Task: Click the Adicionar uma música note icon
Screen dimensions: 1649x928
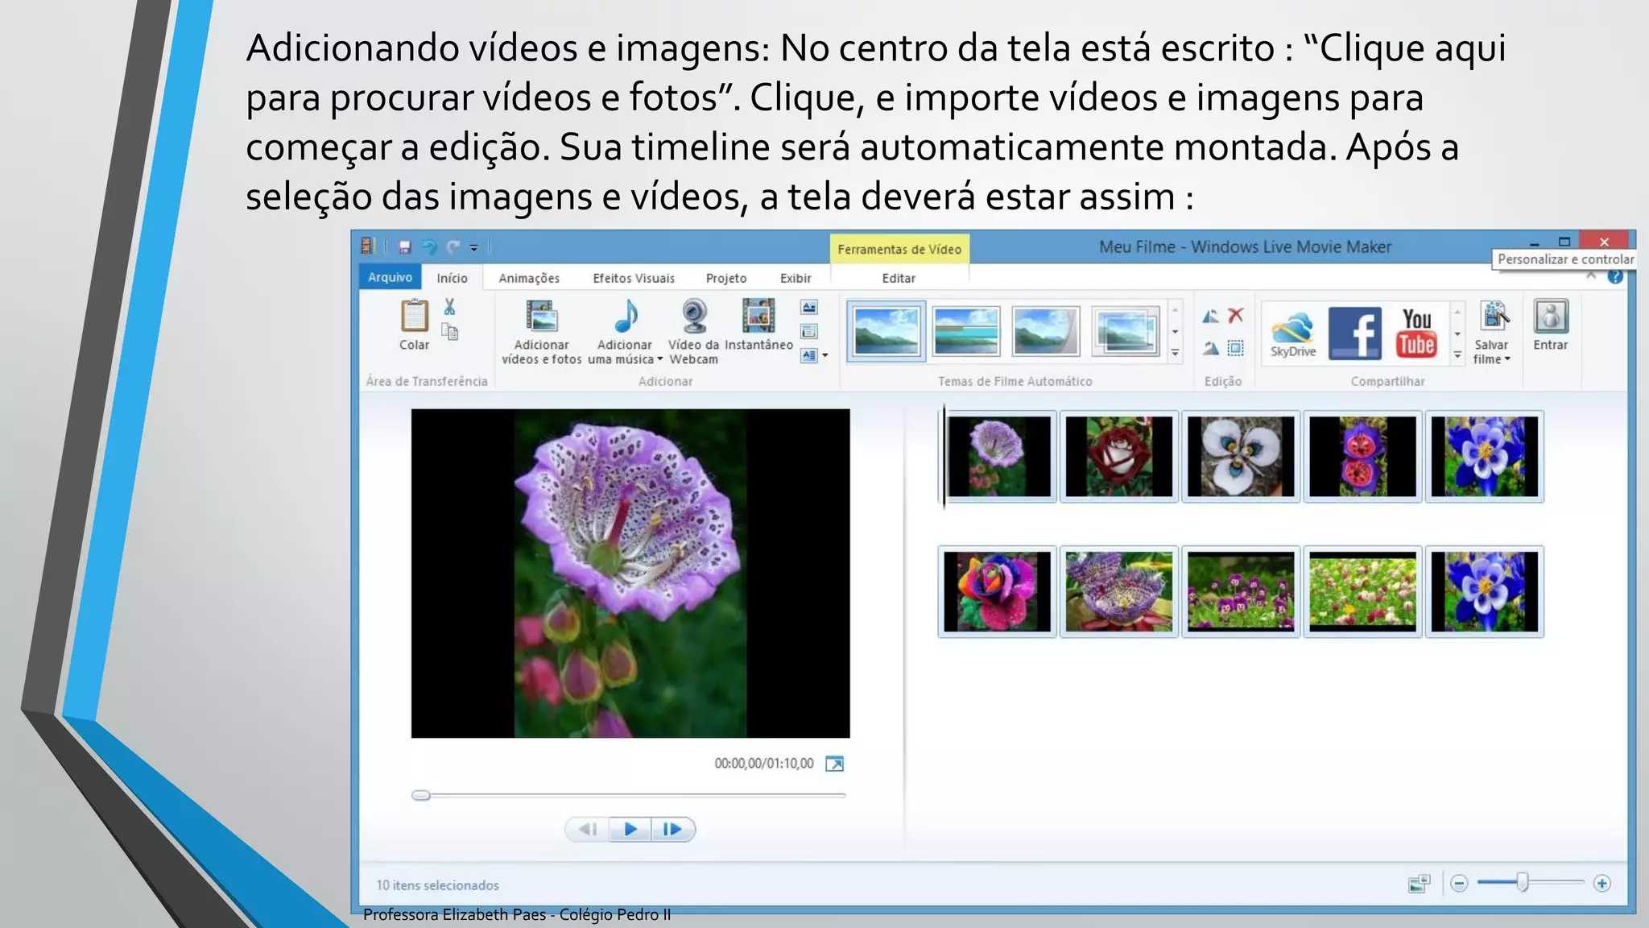Action: (x=626, y=316)
